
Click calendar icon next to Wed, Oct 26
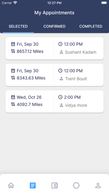(x=13, y=97)
